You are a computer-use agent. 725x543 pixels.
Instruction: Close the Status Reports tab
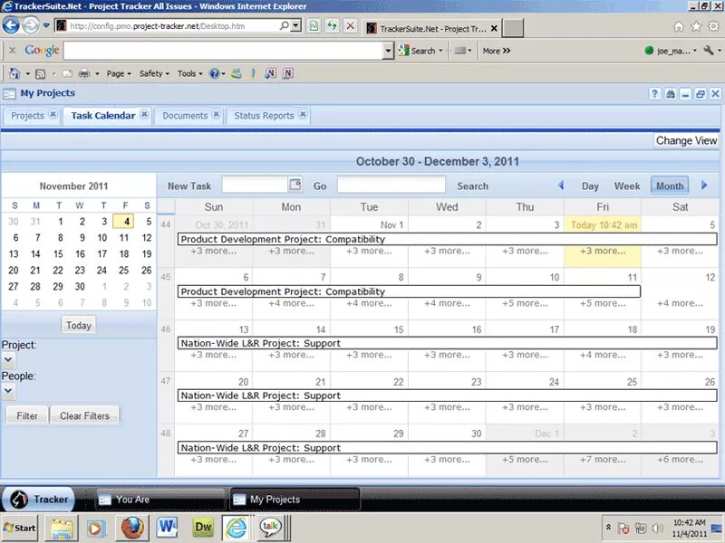303,114
